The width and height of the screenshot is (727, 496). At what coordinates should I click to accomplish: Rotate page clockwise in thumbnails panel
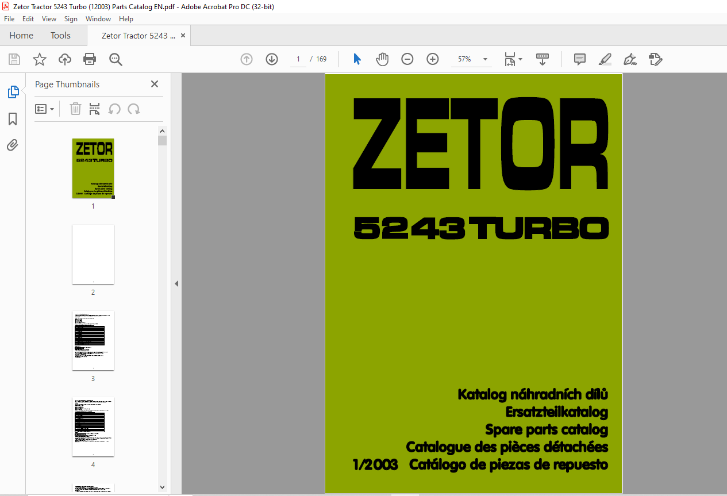click(x=134, y=109)
